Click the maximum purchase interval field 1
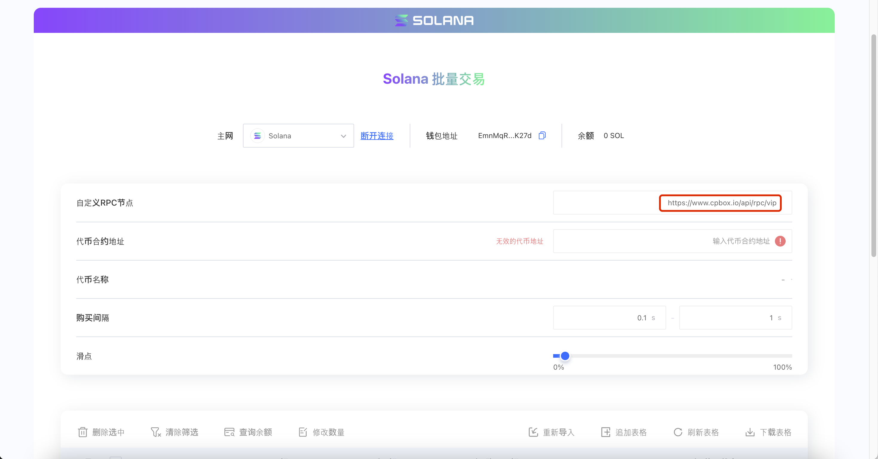This screenshot has width=878, height=459. pyautogui.click(x=735, y=318)
